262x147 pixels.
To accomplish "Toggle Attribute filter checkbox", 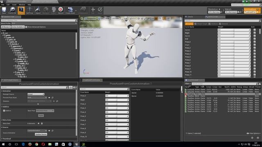I will click(x=209, y=24).
